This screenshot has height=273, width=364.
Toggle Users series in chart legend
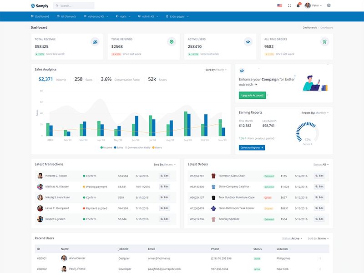coord(157,147)
